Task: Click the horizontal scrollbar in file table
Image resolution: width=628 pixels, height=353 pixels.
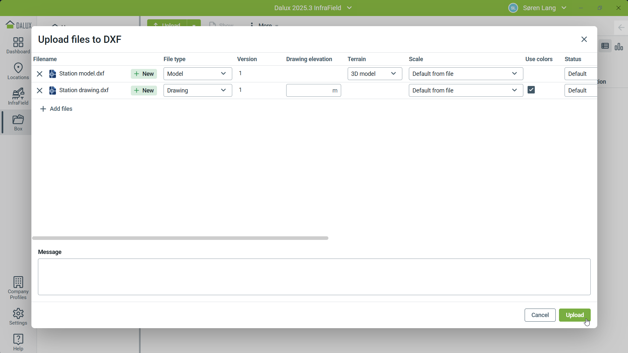Action: [x=180, y=238]
